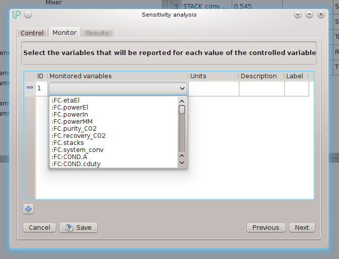Open the Monitored variables combo box
339x259 pixels.
pos(118,88)
